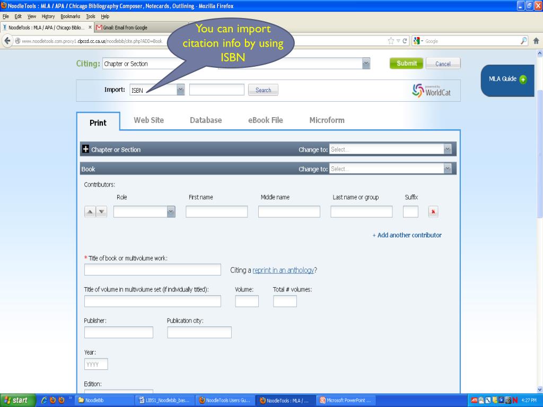
Task: Click the ISBN number input field
Action: pyautogui.click(x=217, y=90)
